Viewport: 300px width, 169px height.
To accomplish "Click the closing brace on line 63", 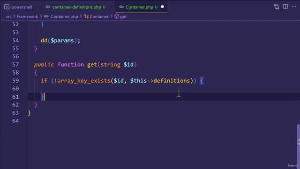I will pos(29,113).
